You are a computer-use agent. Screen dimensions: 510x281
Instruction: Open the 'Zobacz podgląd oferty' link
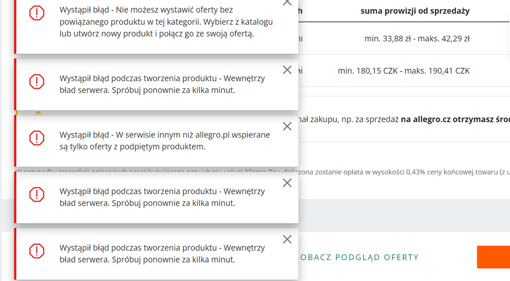coord(358,257)
